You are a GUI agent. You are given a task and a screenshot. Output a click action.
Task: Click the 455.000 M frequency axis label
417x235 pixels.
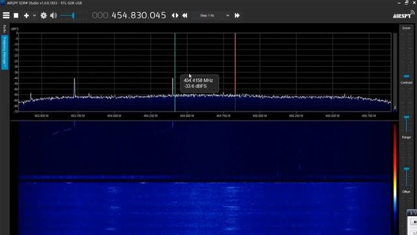pos(259,116)
